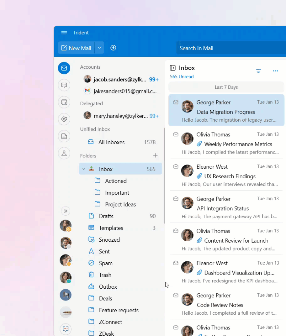286x336 pixels.
Task: Open the chat bubble icon in sidebar
Action: 64,85
